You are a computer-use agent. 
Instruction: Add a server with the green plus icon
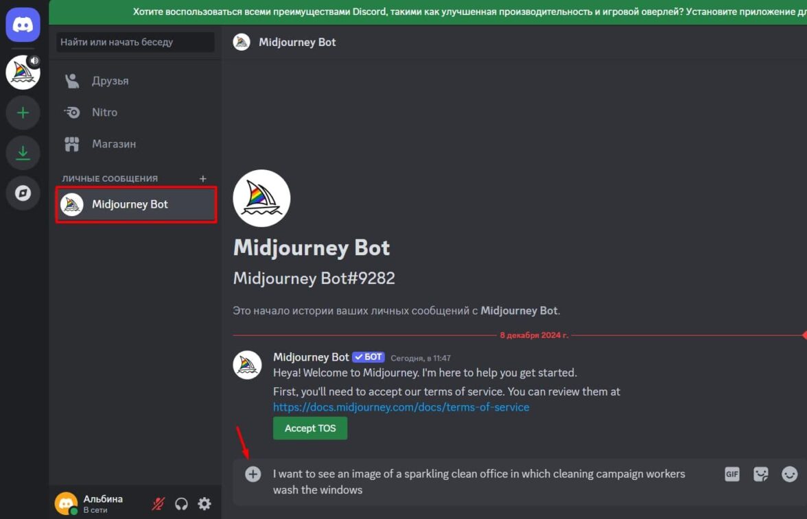23,112
